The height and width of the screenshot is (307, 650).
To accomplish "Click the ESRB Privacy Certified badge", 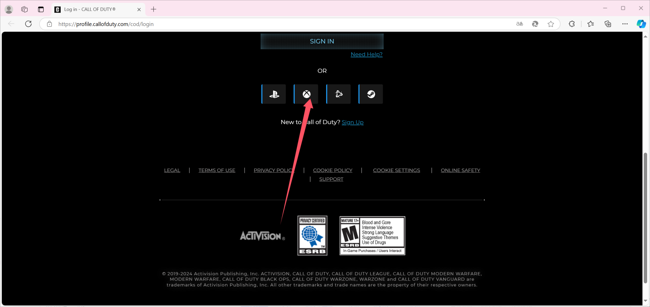I will click(312, 236).
